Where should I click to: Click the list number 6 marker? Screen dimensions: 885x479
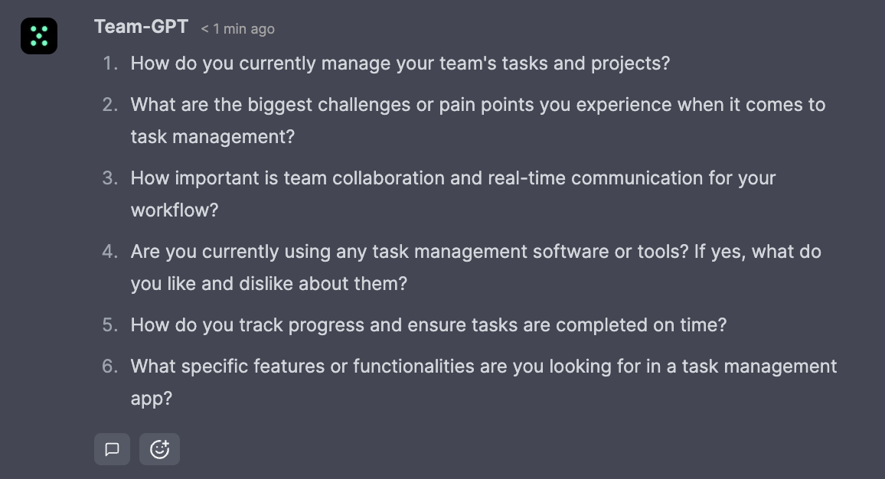[110, 366]
